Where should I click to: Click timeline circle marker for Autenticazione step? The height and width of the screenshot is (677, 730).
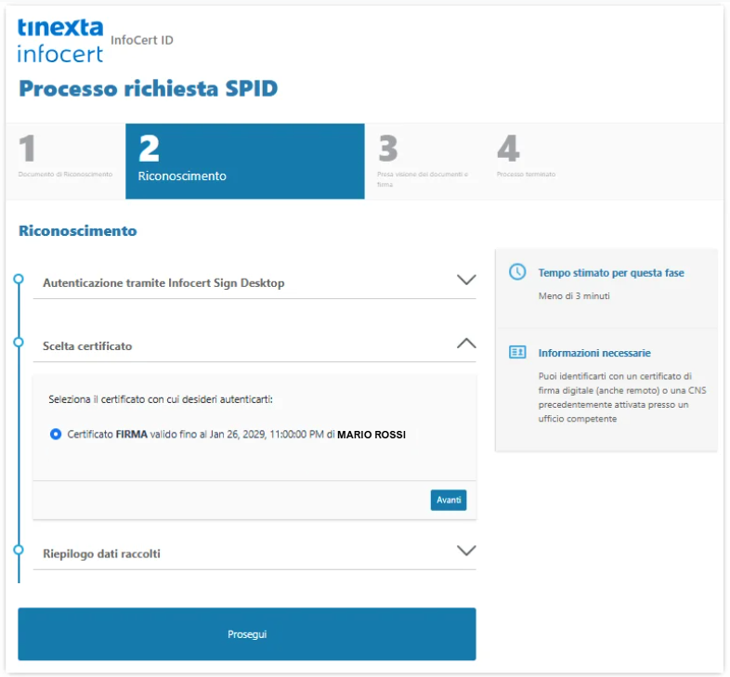19,279
